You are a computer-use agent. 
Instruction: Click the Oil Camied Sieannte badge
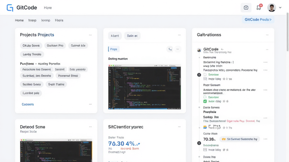[239, 139]
